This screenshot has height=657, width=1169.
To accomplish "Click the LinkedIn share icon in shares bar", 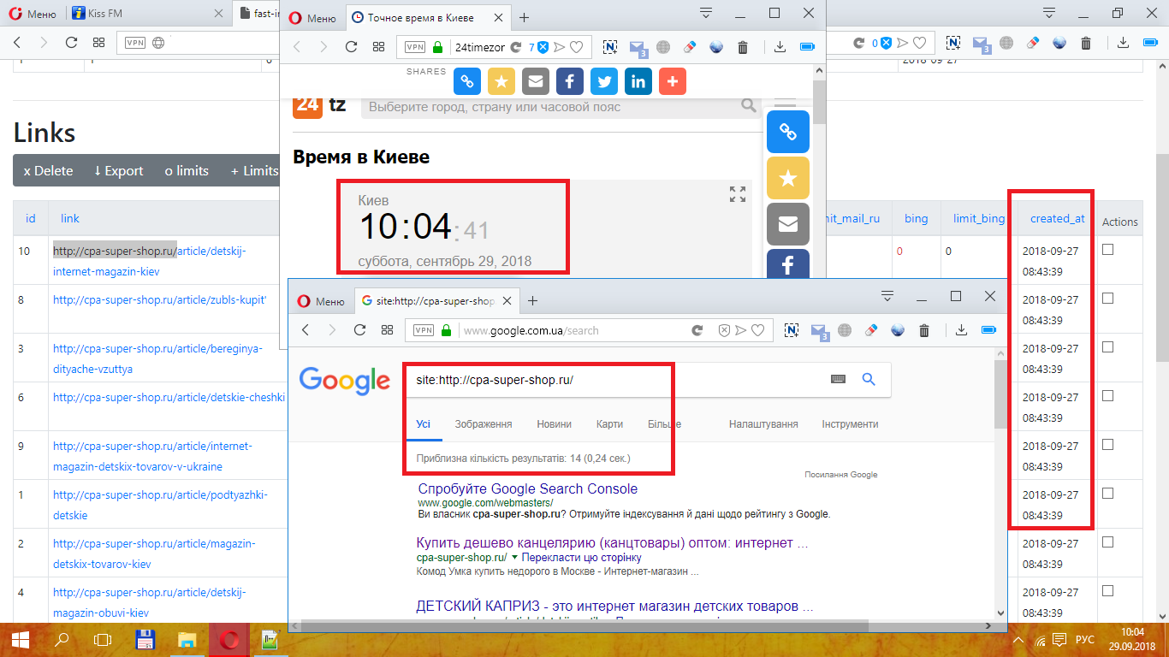I will tap(638, 81).
